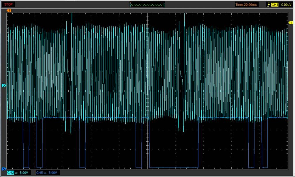The width and height of the screenshot is (295, 177).
Task: Click the yellow trigger level marker on right edge
Action: point(291,23)
